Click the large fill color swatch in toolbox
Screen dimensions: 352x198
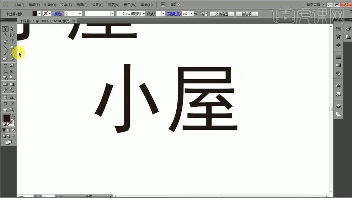point(6,118)
